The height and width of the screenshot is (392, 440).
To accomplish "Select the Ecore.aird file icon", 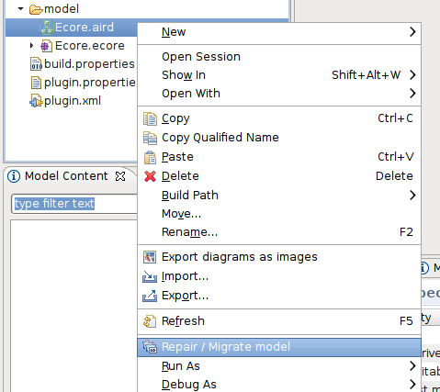I will click(x=47, y=28).
